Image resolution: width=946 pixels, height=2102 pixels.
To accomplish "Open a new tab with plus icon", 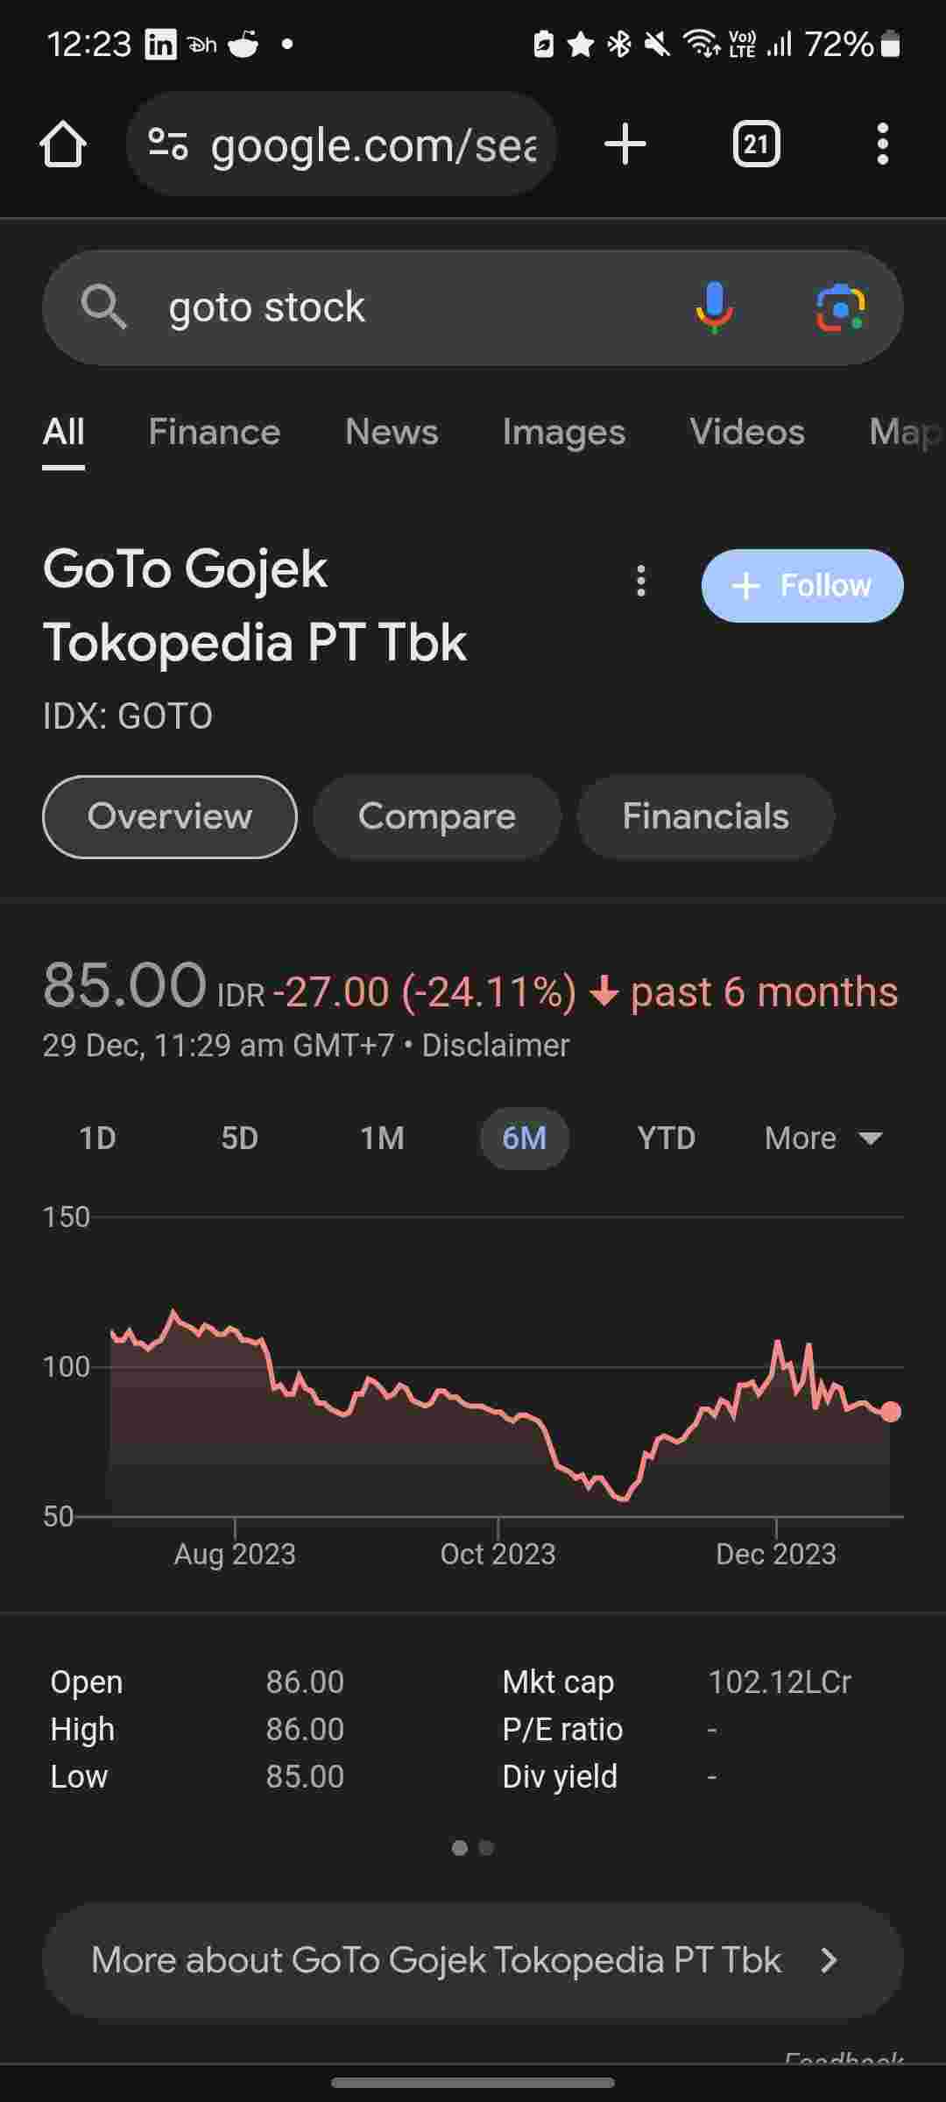I will coord(625,145).
